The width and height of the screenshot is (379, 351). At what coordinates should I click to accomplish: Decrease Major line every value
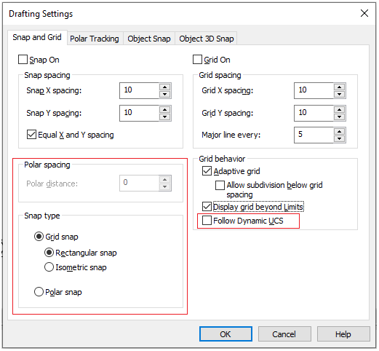click(339, 139)
